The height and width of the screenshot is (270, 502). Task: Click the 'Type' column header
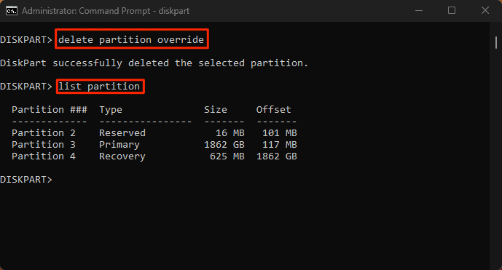pyautogui.click(x=111, y=110)
